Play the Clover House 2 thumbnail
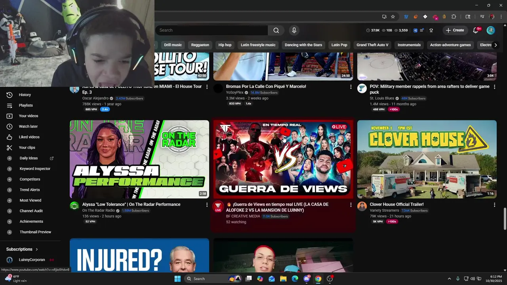The height and width of the screenshot is (285, 507). click(427, 159)
